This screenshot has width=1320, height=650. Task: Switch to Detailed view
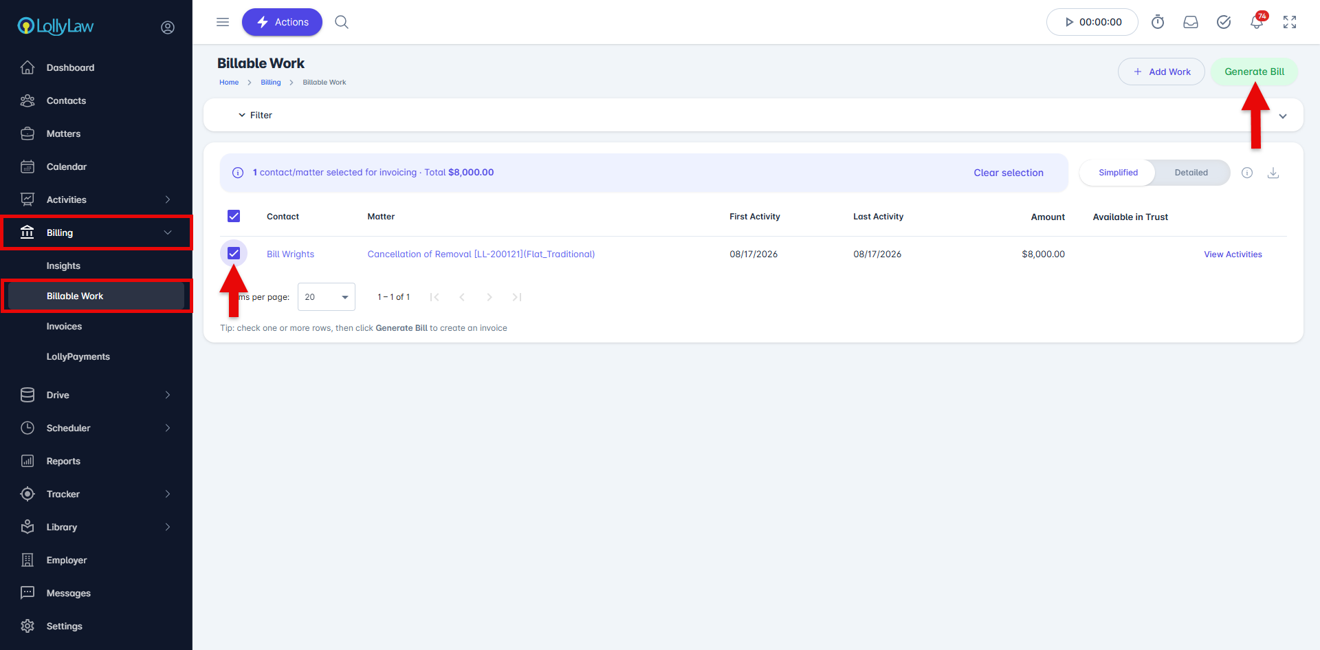pos(1191,173)
